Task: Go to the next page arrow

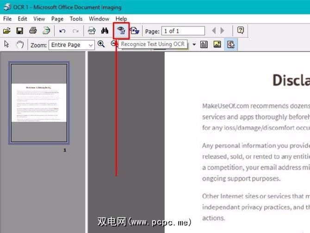Action: pyautogui.click(x=222, y=31)
